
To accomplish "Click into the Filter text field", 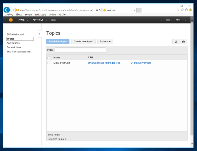I will pos(80,50).
